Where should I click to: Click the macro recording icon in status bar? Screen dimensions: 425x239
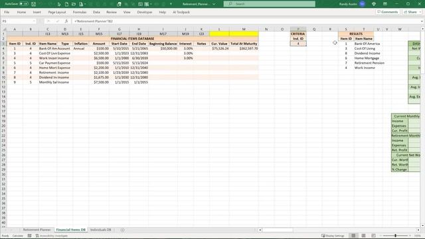(29, 236)
